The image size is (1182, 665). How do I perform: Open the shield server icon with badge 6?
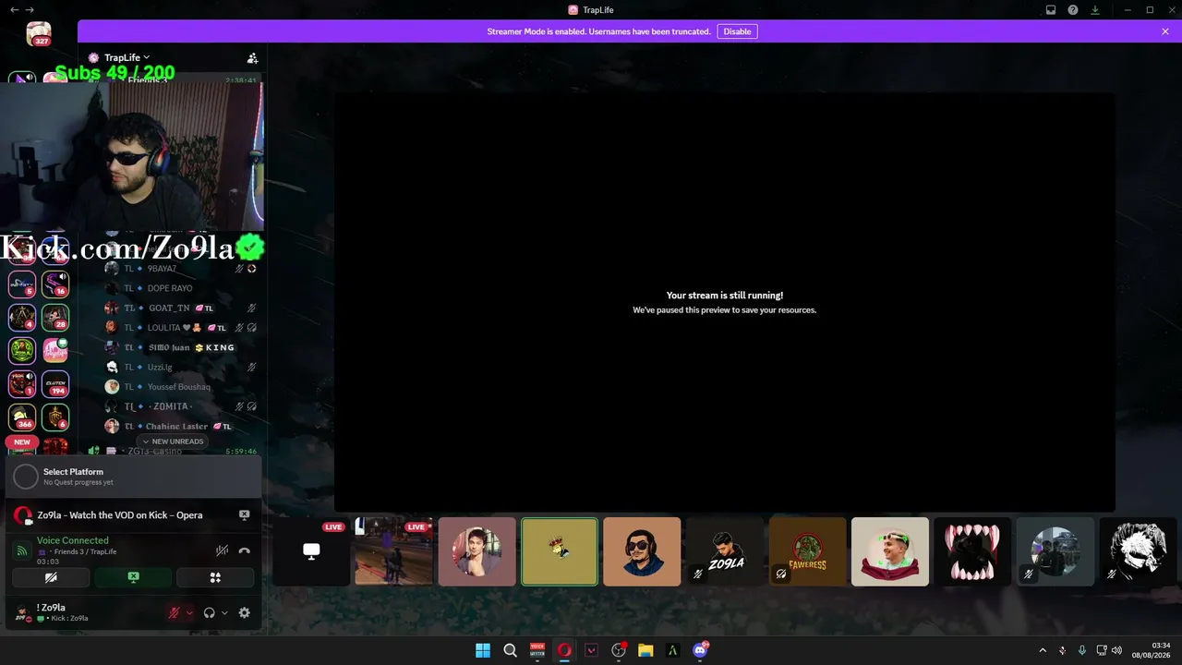coord(55,417)
